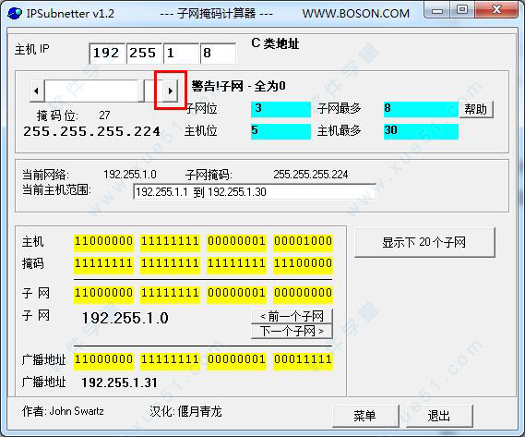Click the 主机最多 value 30
The height and width of the screenshot is (437, 525).
pyautogui.click(x=421, y=131)
